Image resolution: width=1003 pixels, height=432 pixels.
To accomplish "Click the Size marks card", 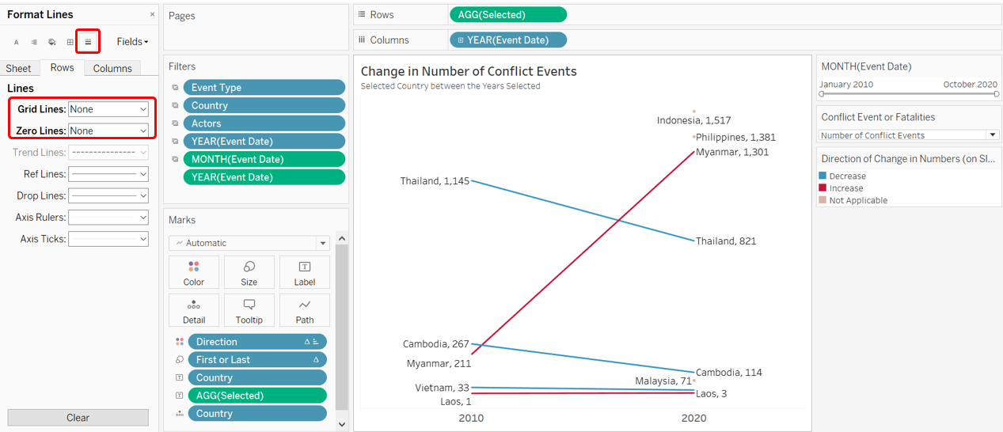I will (x=249, y=272).
